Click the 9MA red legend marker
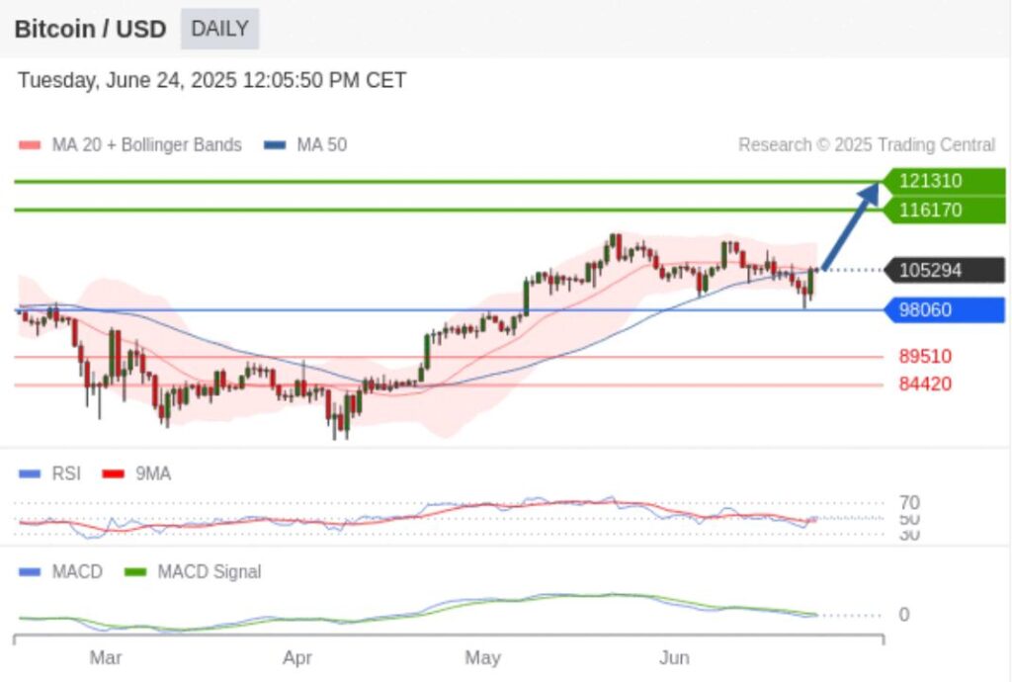Viewport: 1012px width, 682px height. point(113,474)
